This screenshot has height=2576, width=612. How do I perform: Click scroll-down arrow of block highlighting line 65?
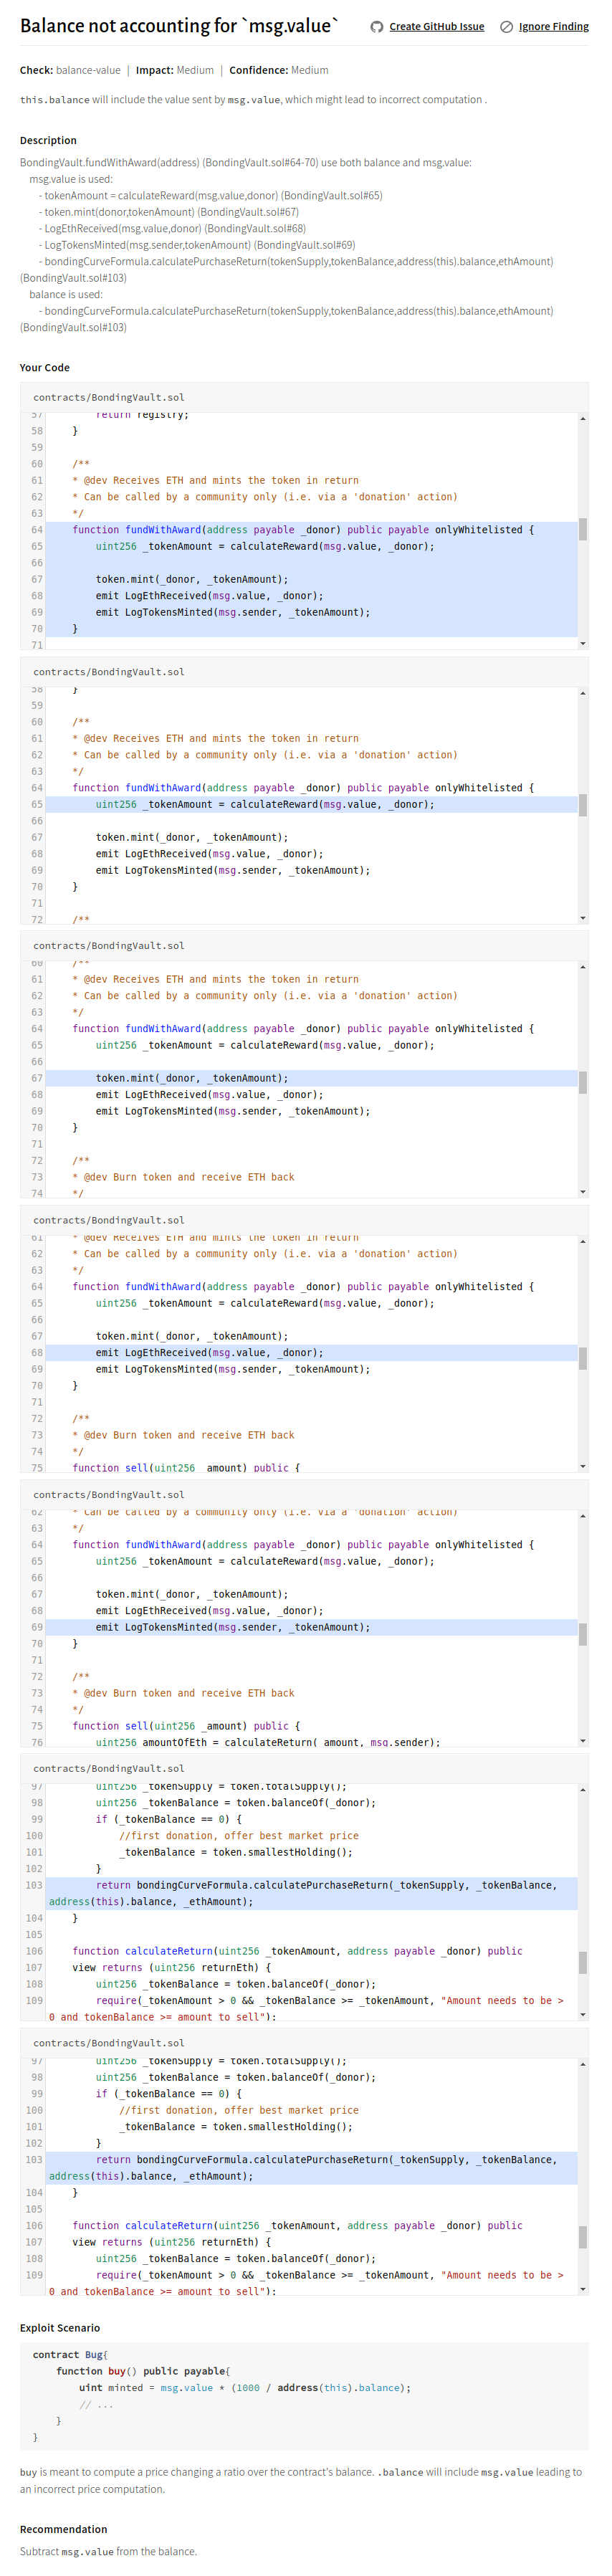tap(582, 917)
